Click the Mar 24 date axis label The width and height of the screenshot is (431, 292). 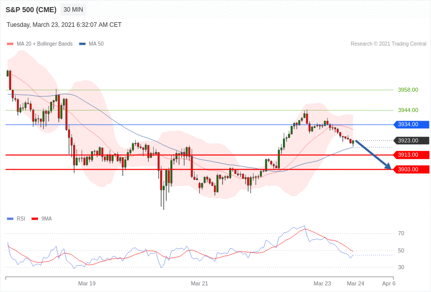[x=355, y=283]
